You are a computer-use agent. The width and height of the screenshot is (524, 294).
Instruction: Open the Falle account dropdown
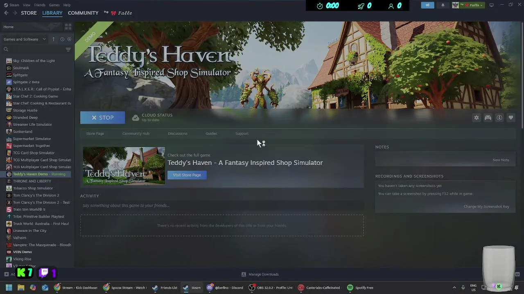point(468,5)
